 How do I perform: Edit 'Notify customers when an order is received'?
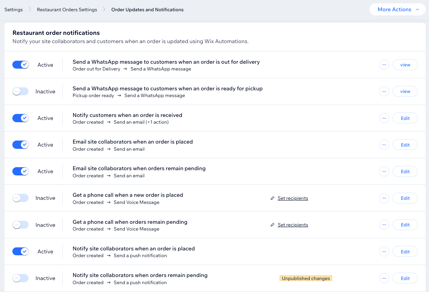pos(405,118)
